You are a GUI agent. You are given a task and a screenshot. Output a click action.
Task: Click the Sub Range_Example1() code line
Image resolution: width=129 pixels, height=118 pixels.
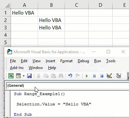click(39, 94)
